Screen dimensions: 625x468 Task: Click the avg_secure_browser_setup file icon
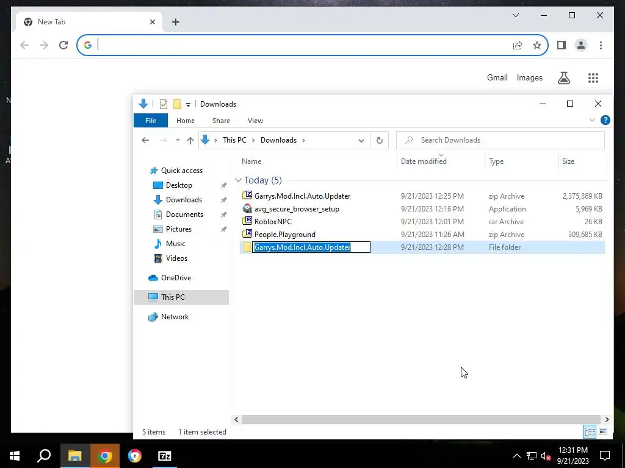(247, 208)
